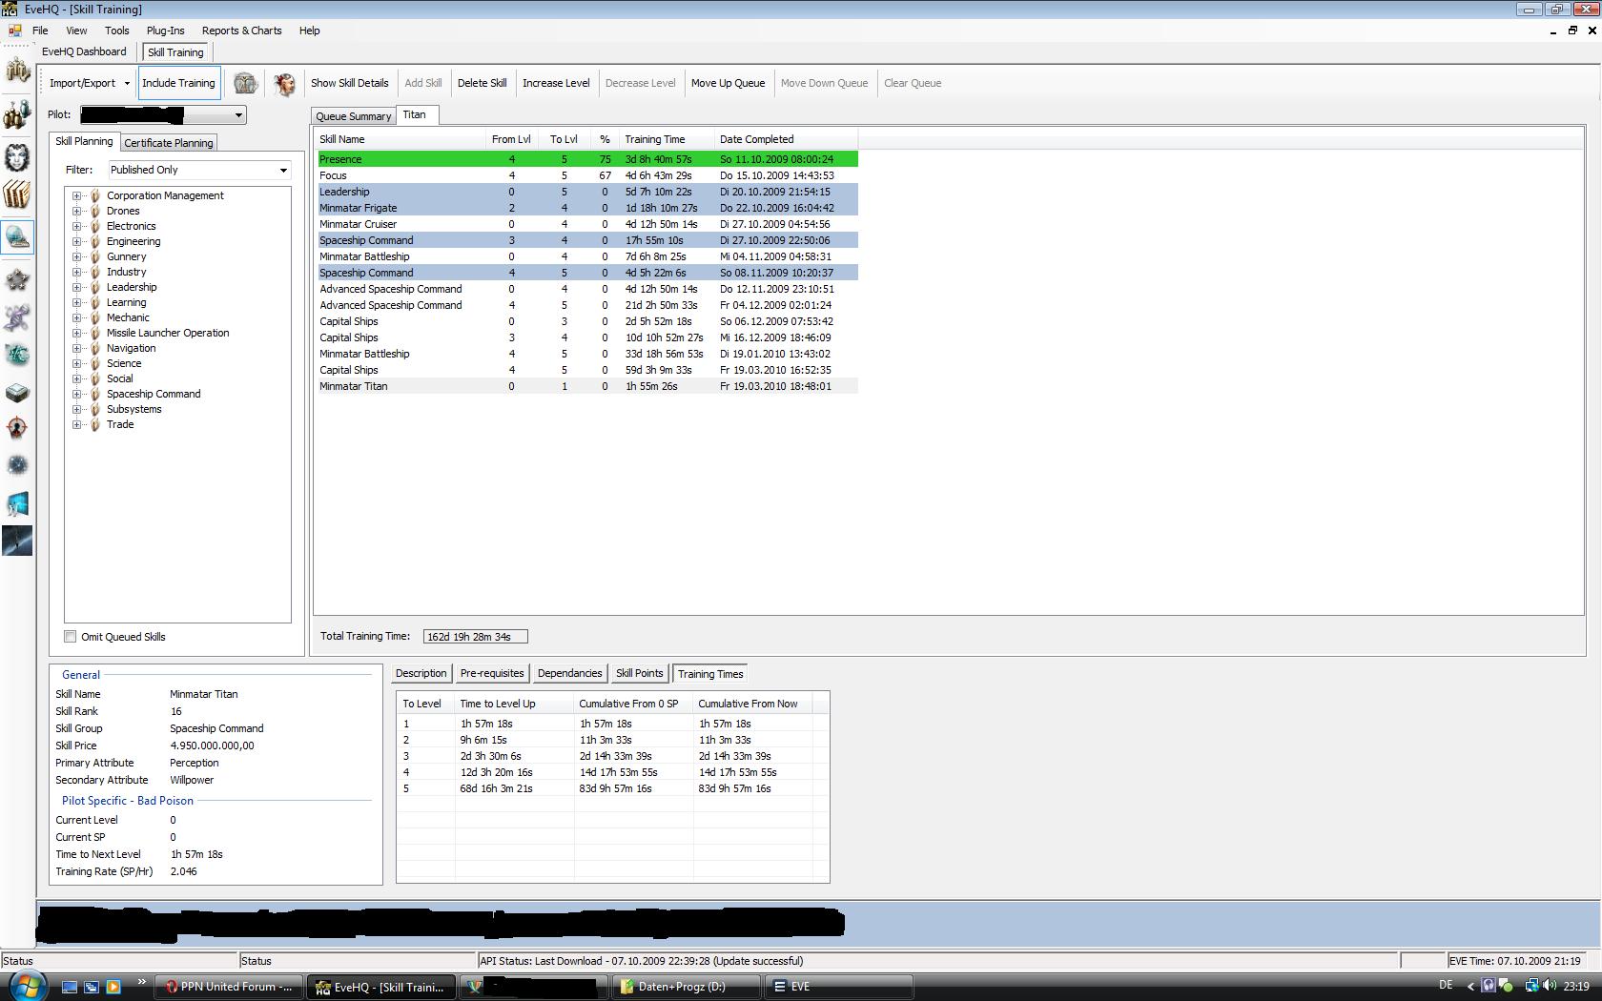The width and height of the screenshot is (1602, 1001).
Task: Open the Pre-requisites tab
Action: coord(492,673)
